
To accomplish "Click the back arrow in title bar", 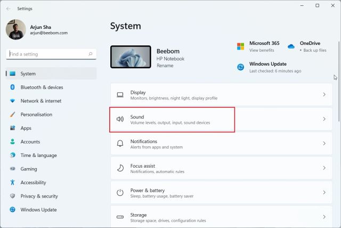I will click(8, 9).
